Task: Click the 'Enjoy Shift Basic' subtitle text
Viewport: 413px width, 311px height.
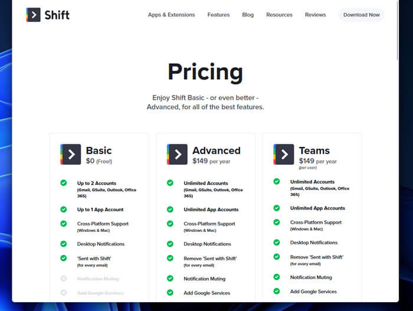Action: pos(205,102)
